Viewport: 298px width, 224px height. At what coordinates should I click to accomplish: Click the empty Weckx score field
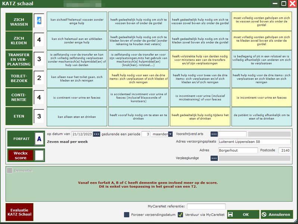coord(39,155)
